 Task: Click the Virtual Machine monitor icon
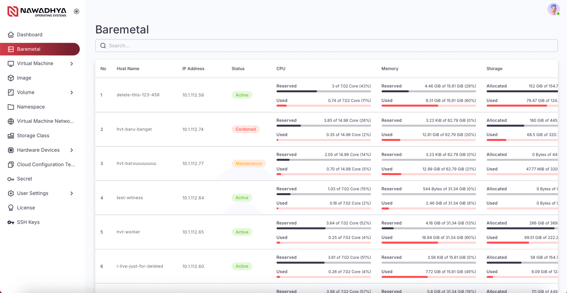click(11, 63)
